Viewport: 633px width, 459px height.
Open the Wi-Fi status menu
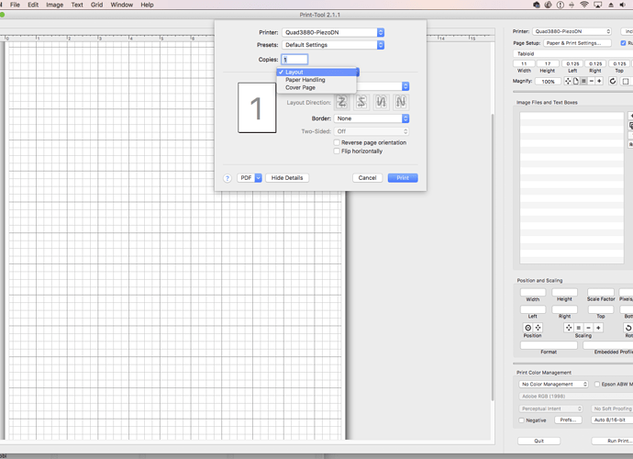584,5
